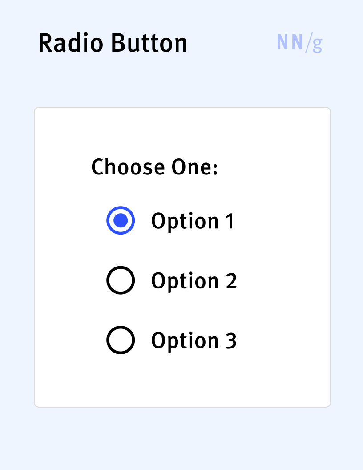Click the "Option 3" text label
Viewport: 363px width, 470px height.
(x=194, y=341)
